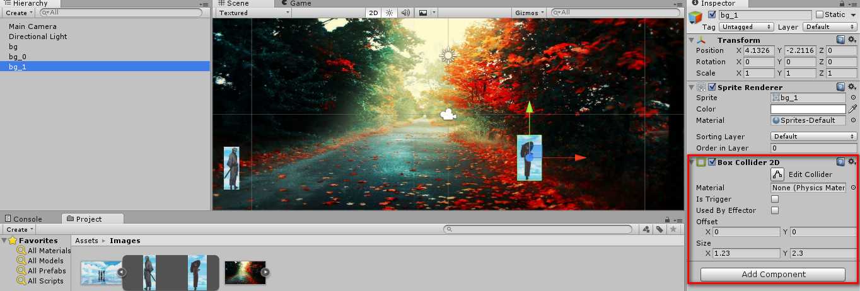Collapse the Transform component foldout
860x291 pixels.
(692, 40)
